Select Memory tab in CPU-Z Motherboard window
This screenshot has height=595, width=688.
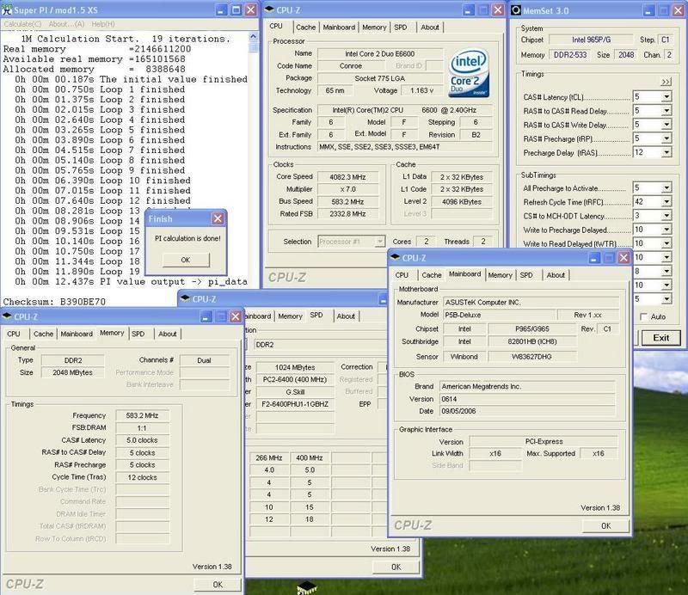click(x=500, y=275)
